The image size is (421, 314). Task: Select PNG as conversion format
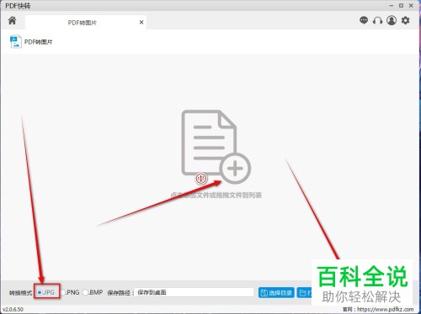tap(63, 292)
